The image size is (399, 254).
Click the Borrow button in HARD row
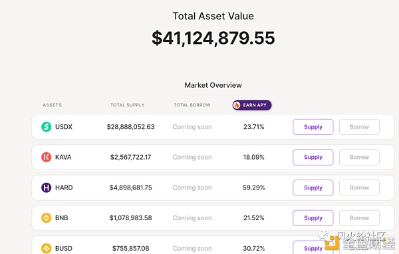359,188
